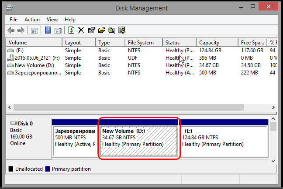Image resolution: width=283 pixels, height=189 pixels.
Task: Click the Refresh toolbar icon
Action: (x=71, y=30)
